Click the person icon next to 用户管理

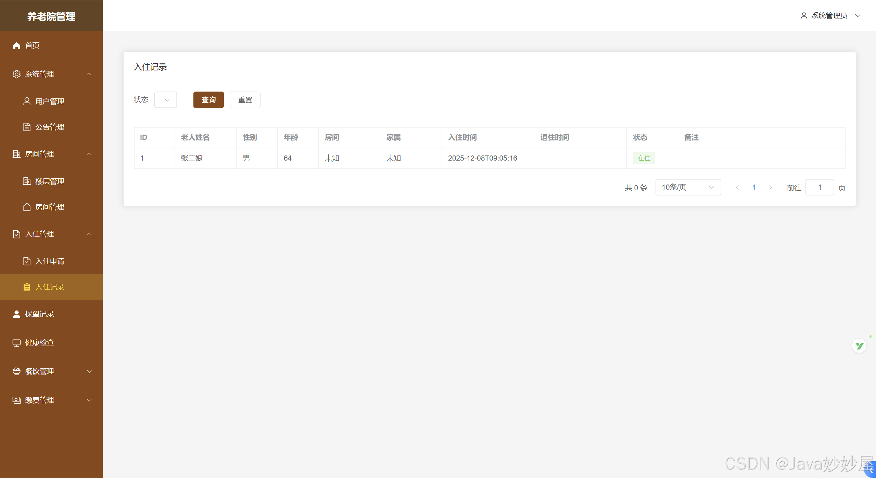click(27, 101)
